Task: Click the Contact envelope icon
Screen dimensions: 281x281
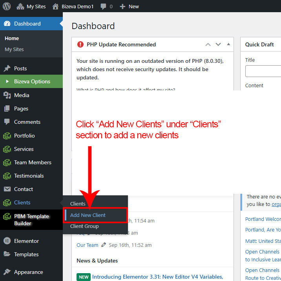Action: coord(7,189)
